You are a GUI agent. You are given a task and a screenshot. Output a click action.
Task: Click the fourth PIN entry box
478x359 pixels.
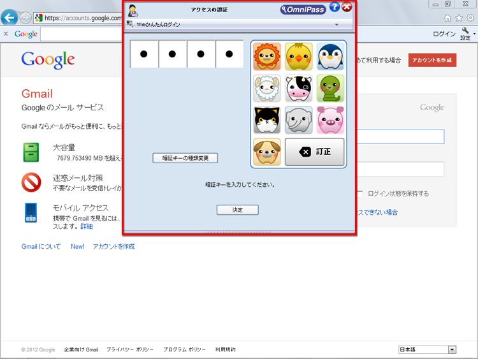tap(229, 54)
